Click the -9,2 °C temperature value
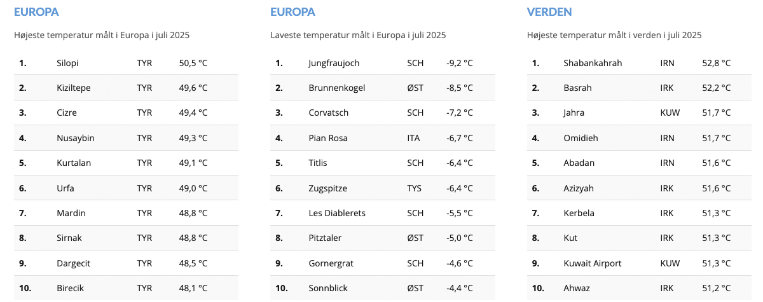 point(460,63)
